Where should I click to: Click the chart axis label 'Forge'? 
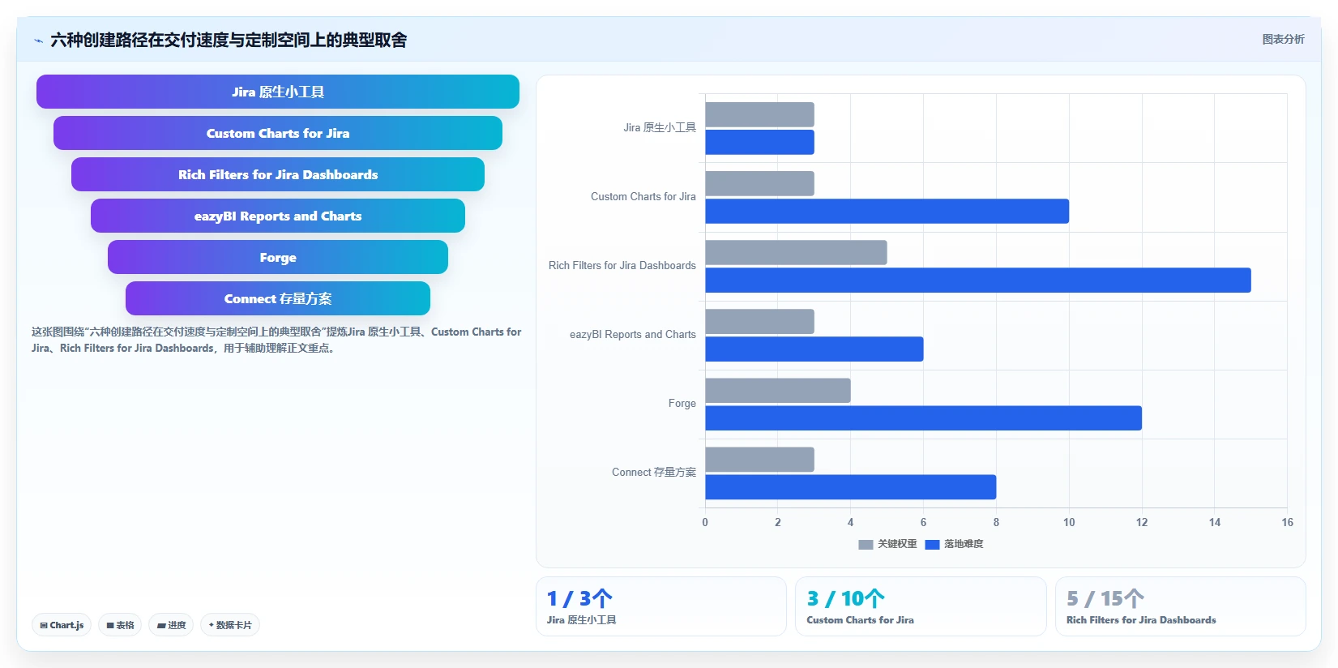tap(682, 403)
